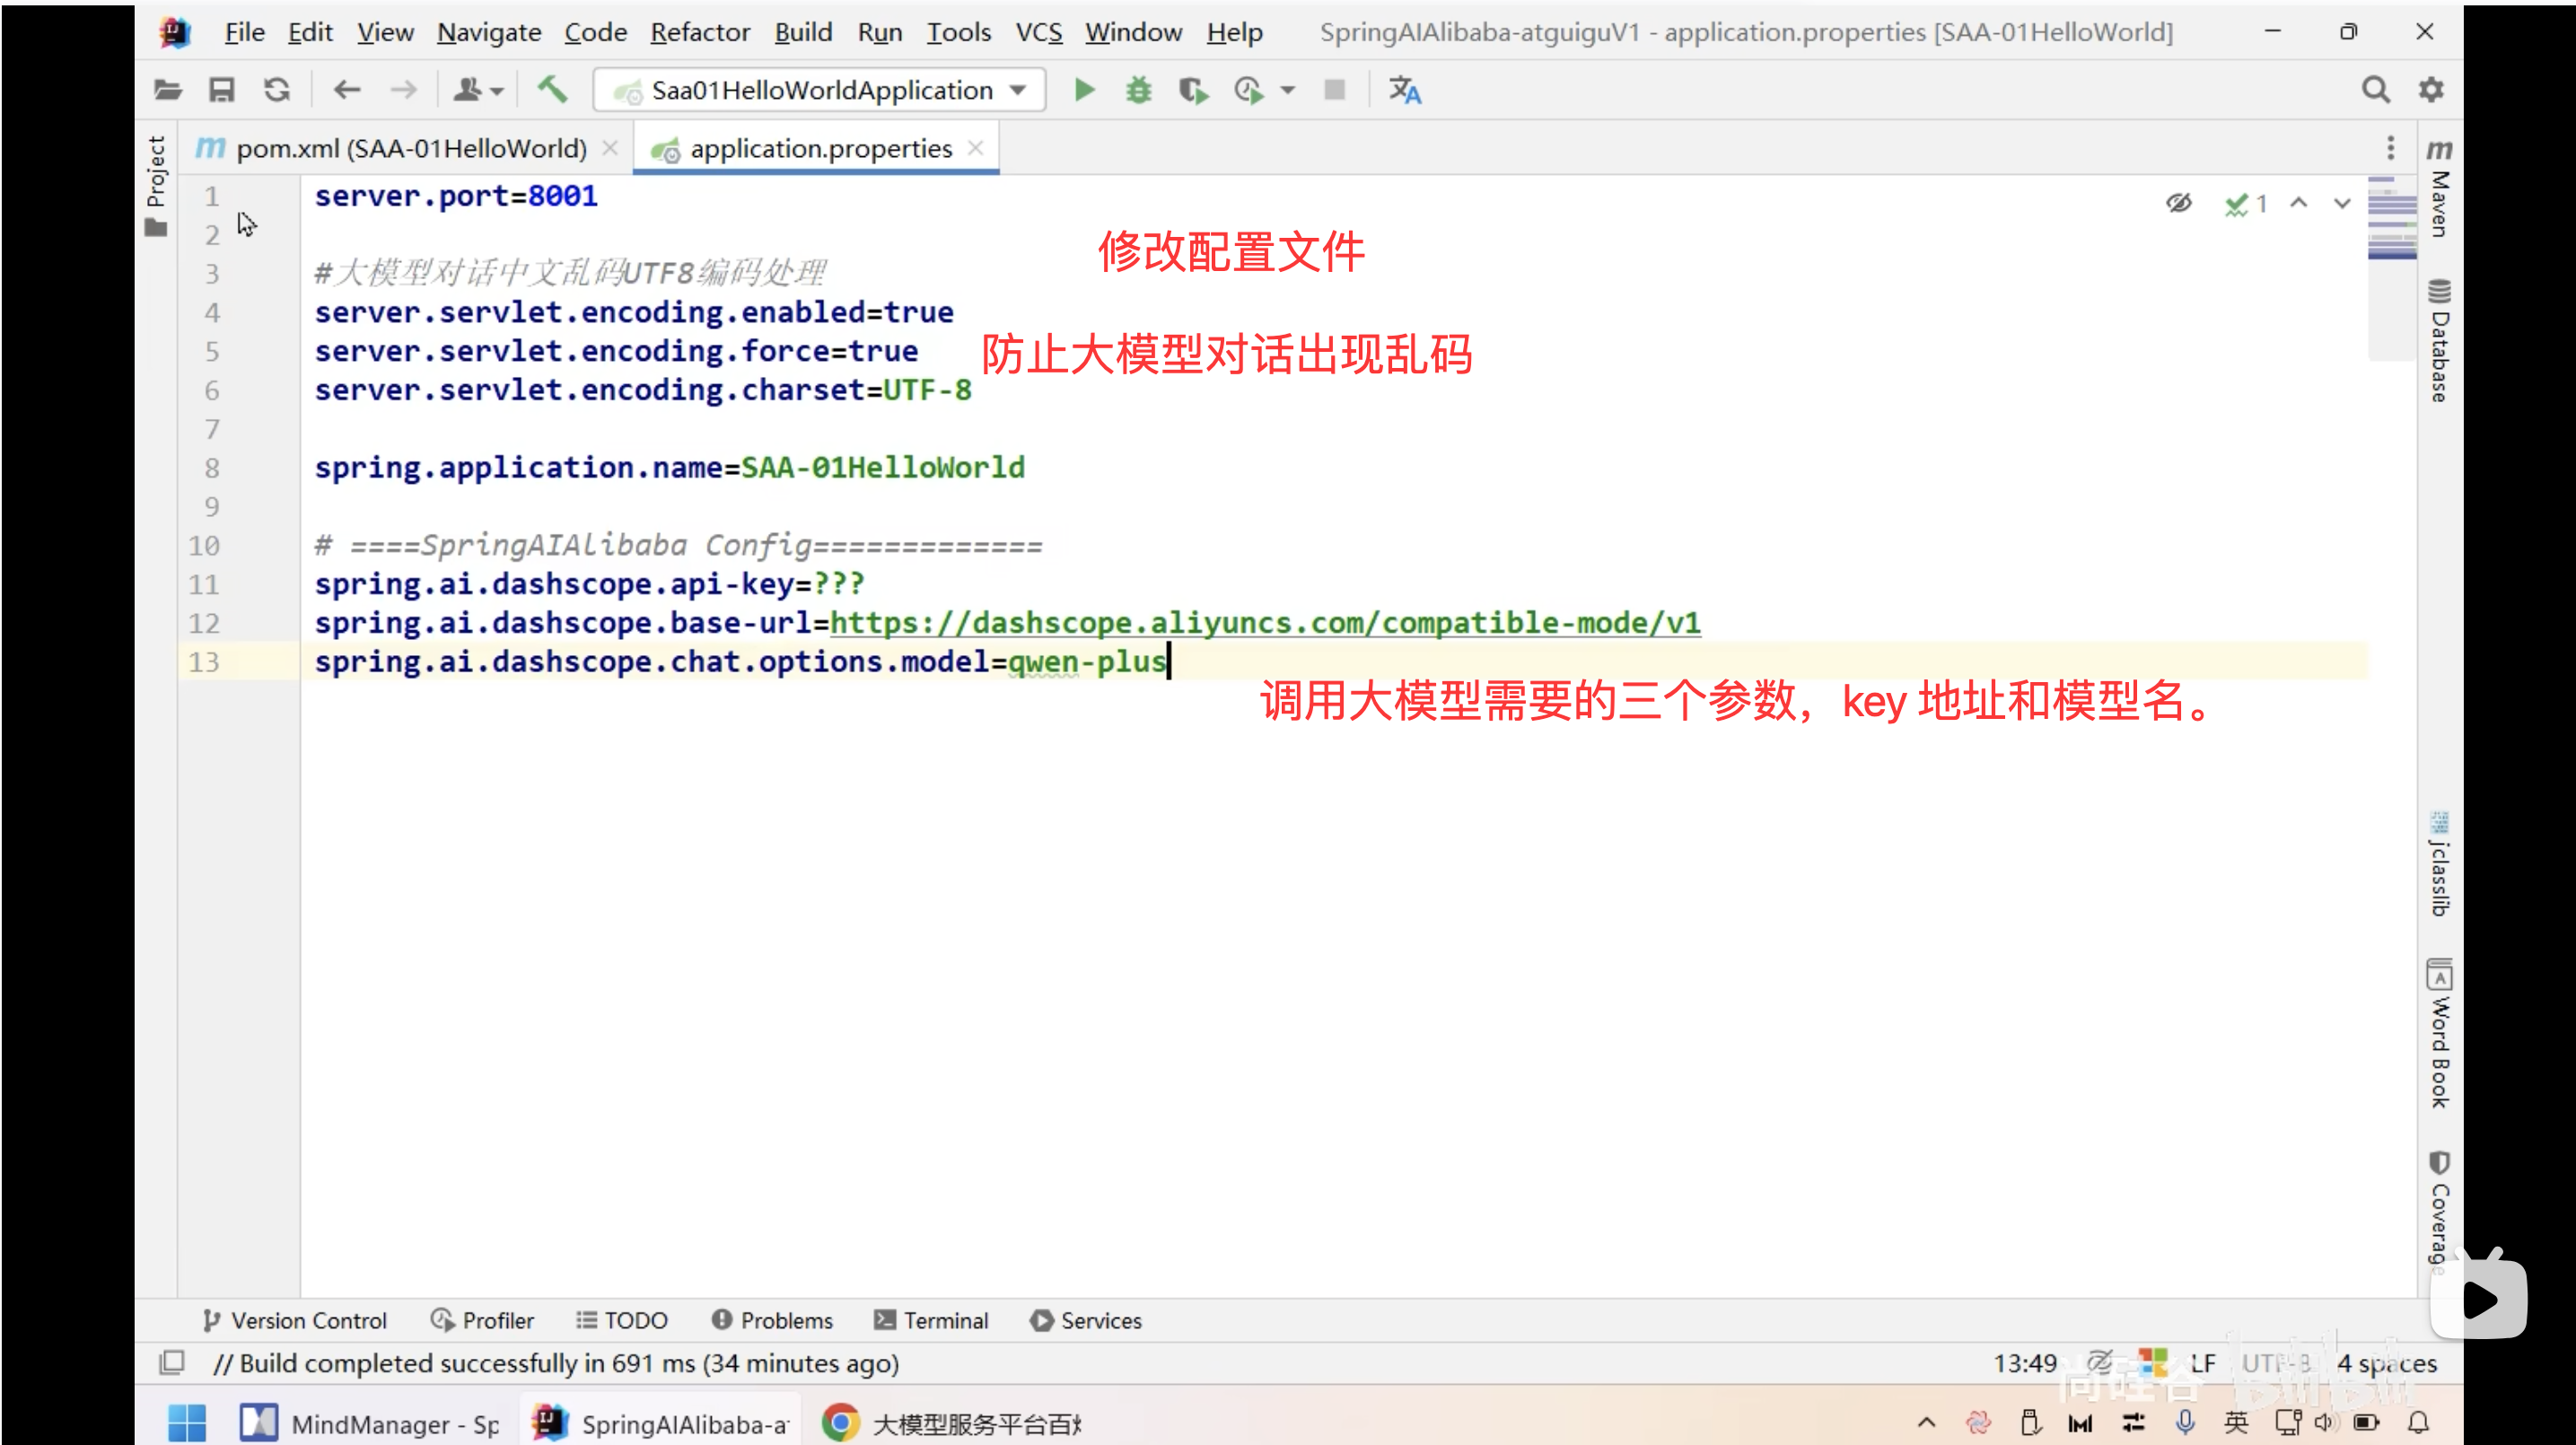
Task: Click the Save All disk icon
Action: (x=221, y=90)
